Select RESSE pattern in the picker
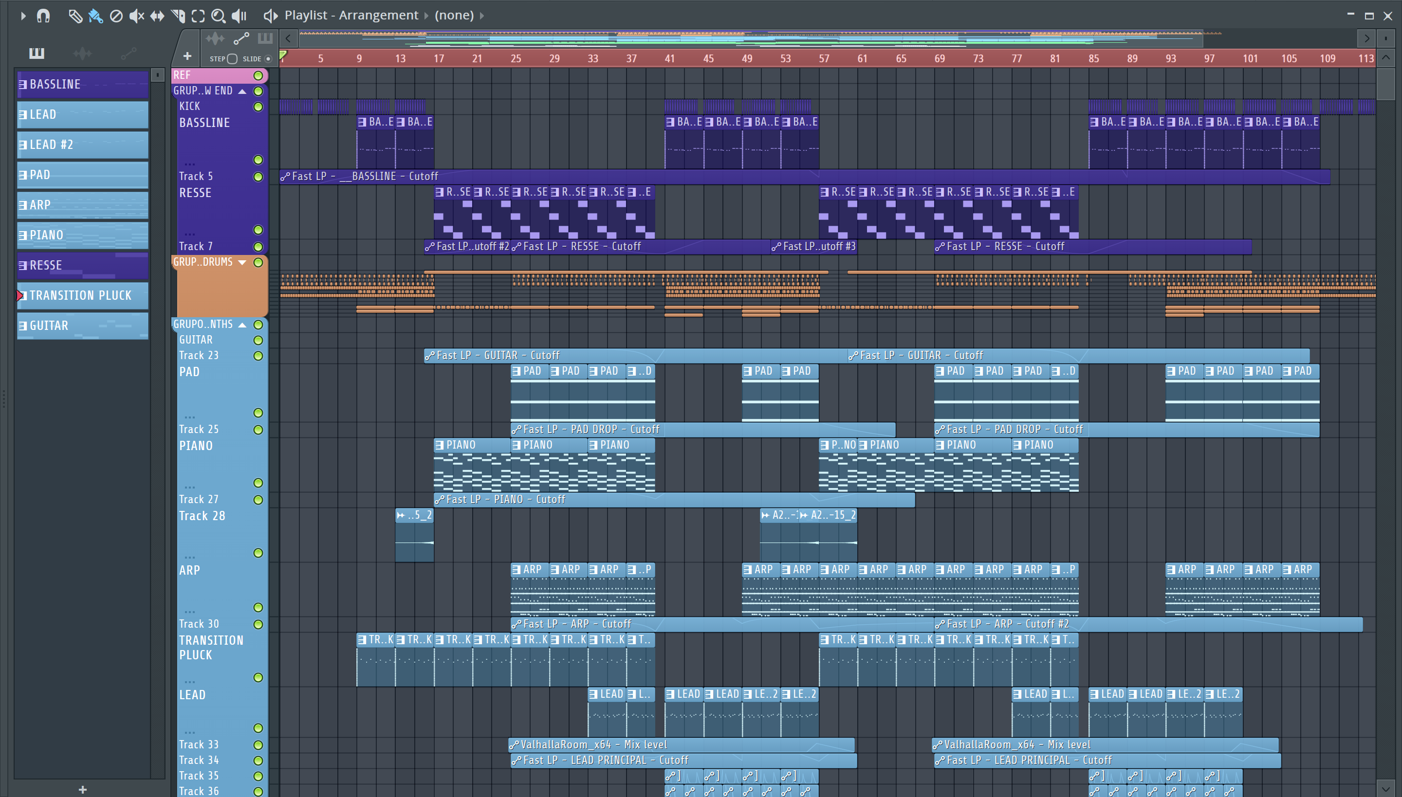This screenshot has height=797, width=1402. coord(83,265)
